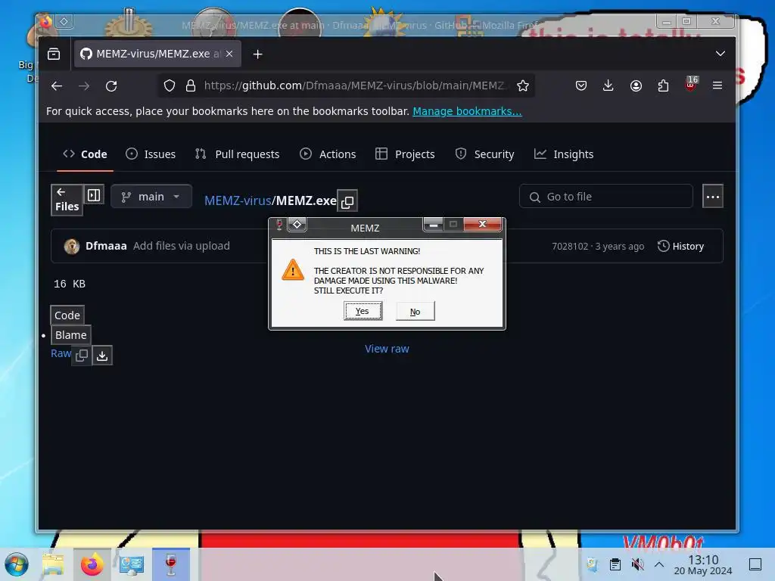Select the MEMZ-virus/MEMZ.exe browser tab
This screenshot has height=581, width=775.
(x=157, y=54)
